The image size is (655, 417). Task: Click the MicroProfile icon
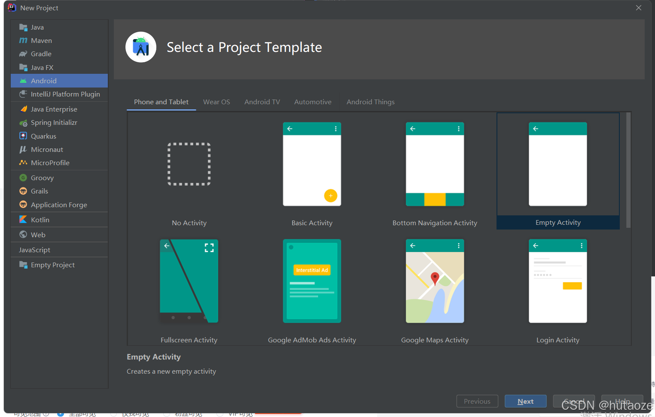[x=23, y=163]
